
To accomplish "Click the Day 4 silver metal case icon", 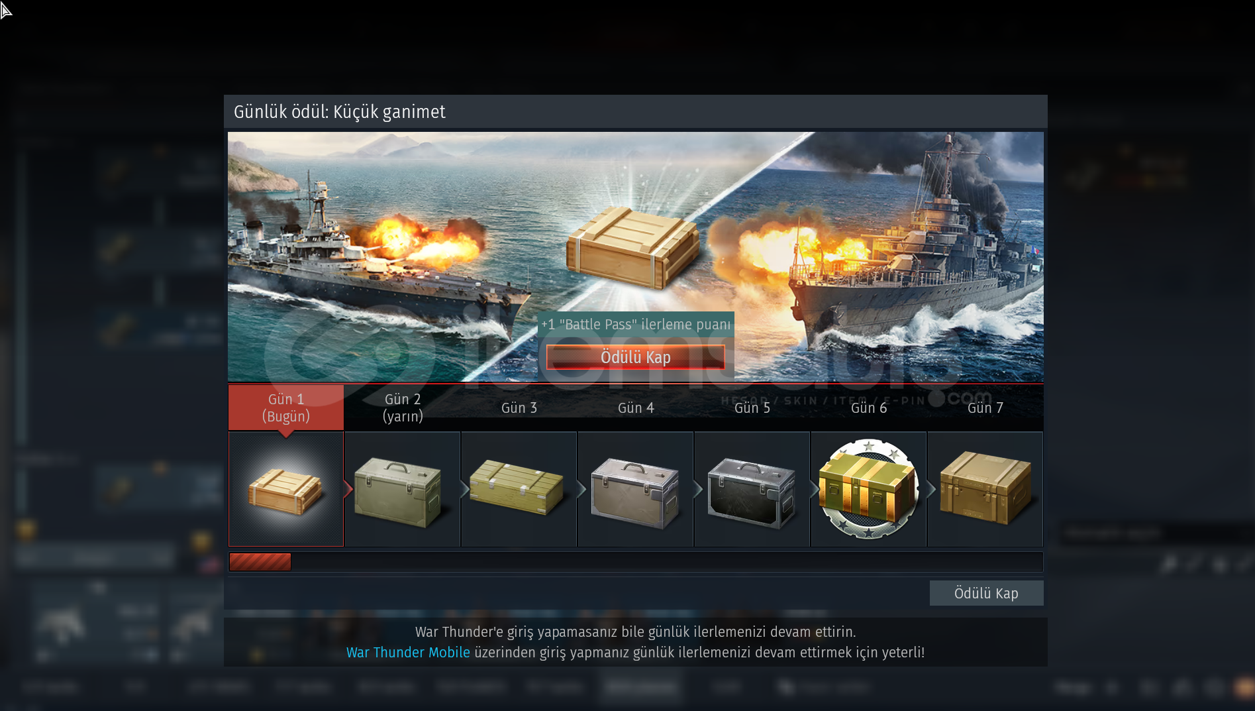I will tap(635, 492).
